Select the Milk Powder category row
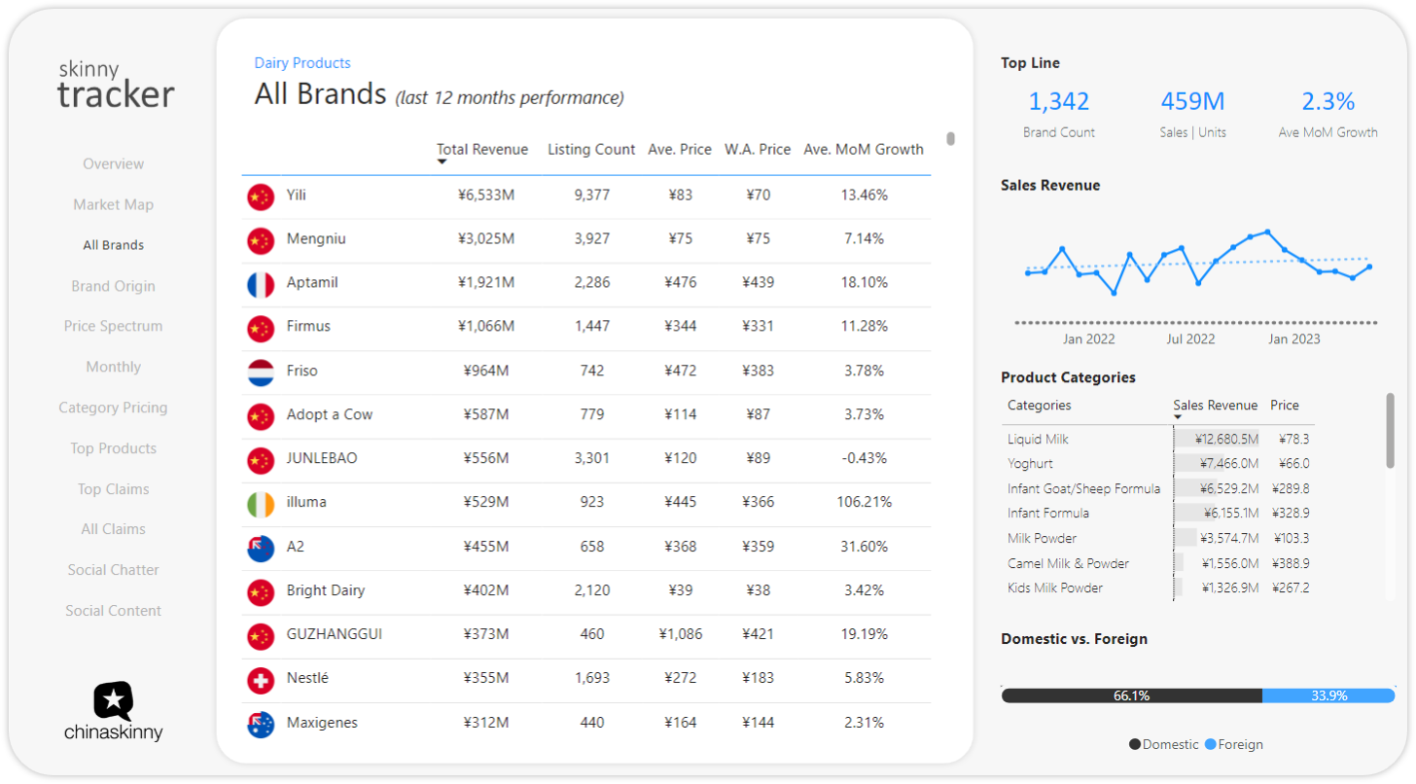This screenshot has width=1416, height=784. [x=1157, y=539]
